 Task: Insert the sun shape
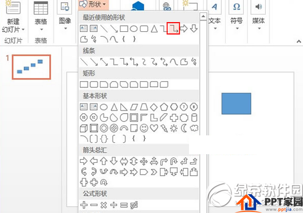[174, 128]
